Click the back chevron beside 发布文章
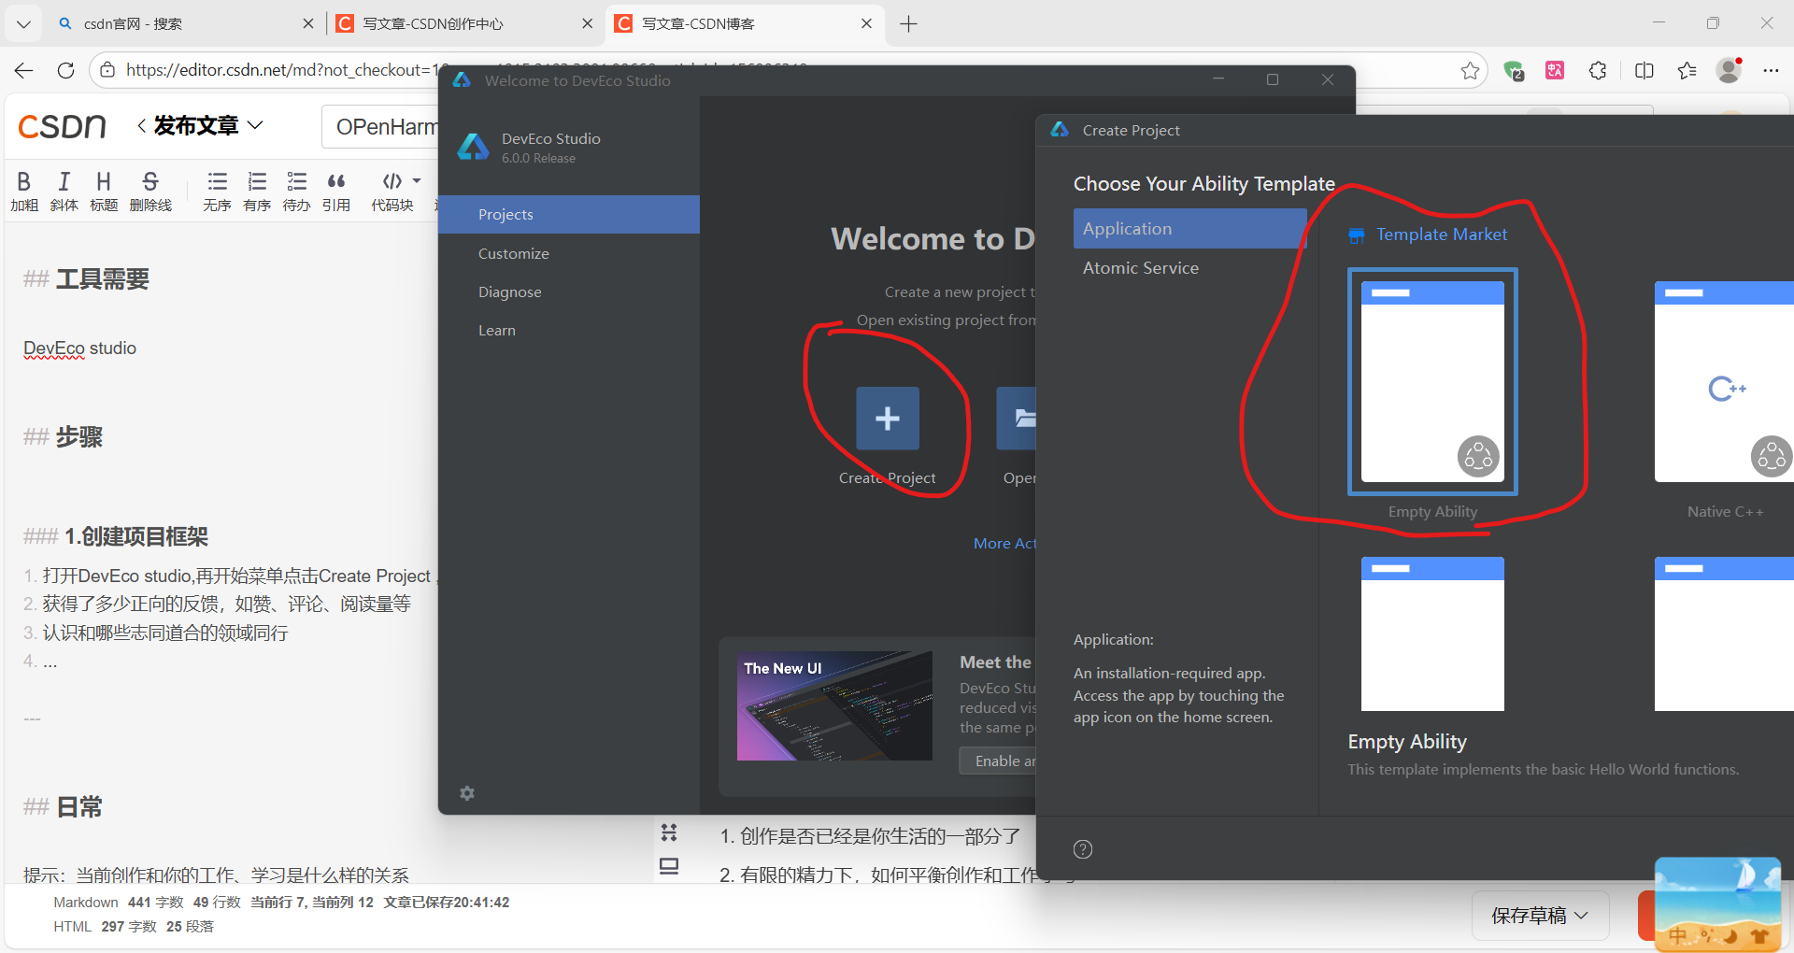 [x=141, y=125]
